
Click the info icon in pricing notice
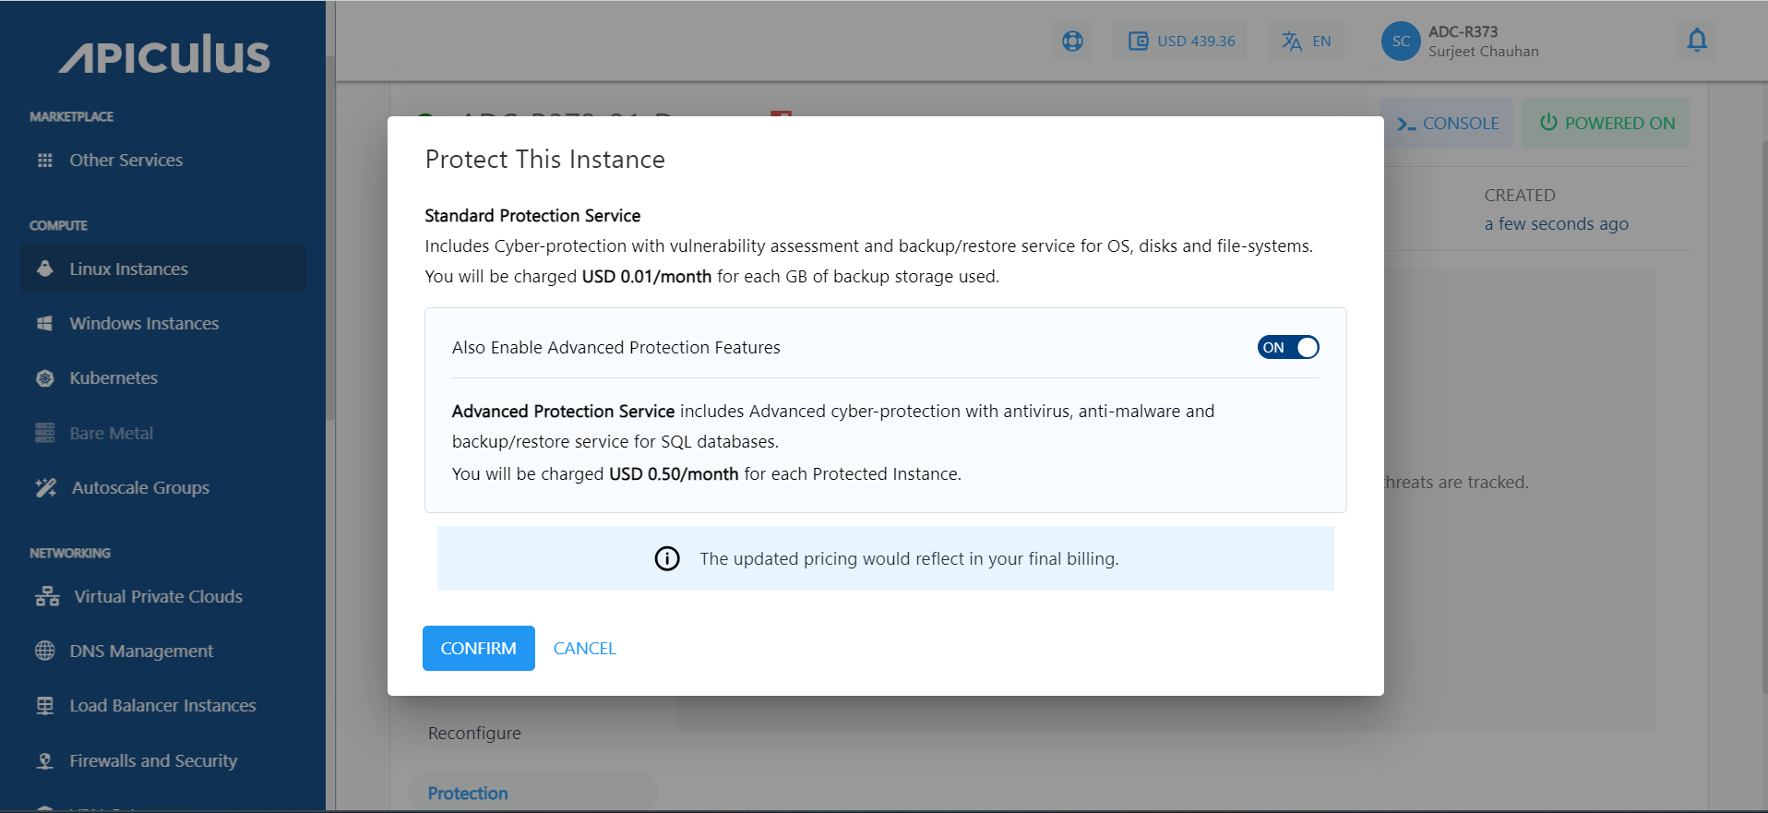667,558
